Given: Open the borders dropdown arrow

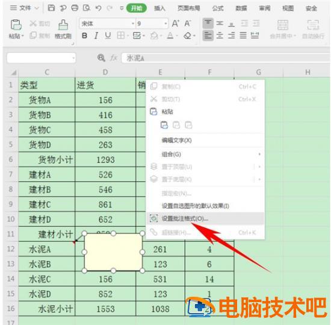Looking at the screenshot, I should click(x=128, y=36).
